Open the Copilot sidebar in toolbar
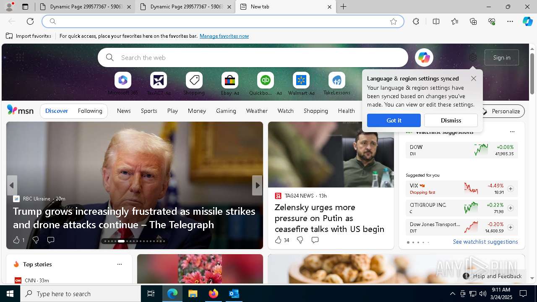 click(527, 21)
